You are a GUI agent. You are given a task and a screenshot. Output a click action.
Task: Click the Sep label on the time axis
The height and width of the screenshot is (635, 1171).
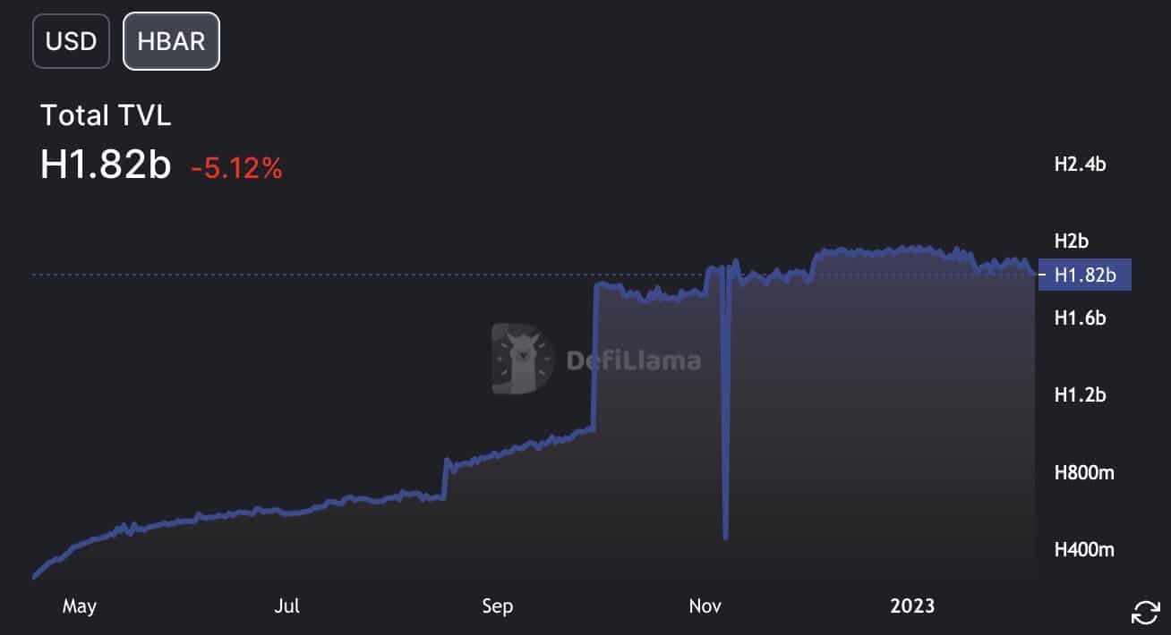[x=497, y=606]
